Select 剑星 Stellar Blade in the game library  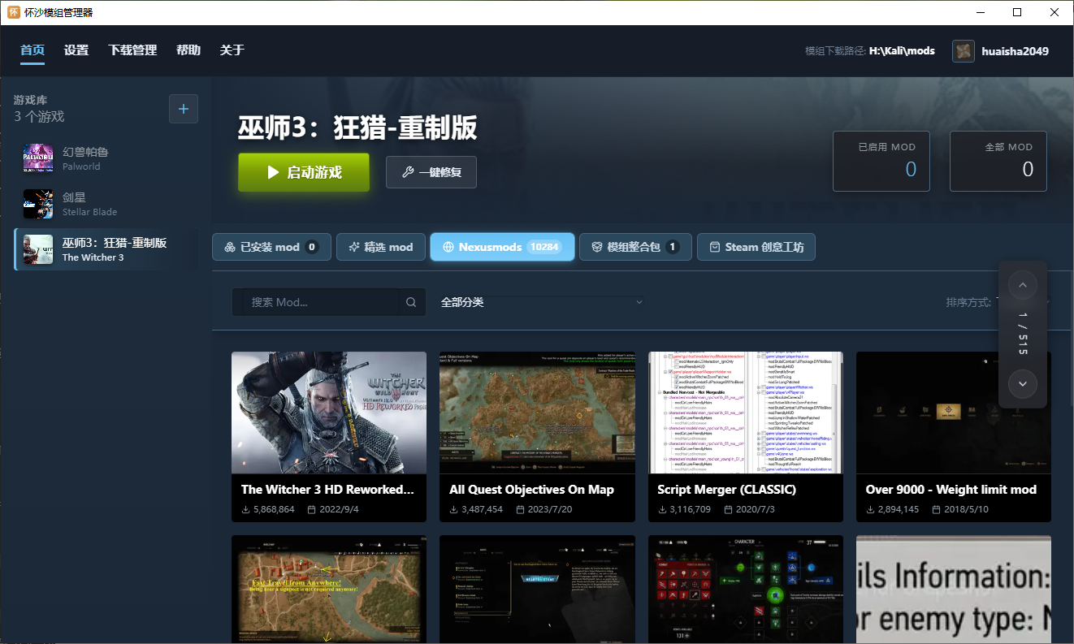(x=106, y=204)
